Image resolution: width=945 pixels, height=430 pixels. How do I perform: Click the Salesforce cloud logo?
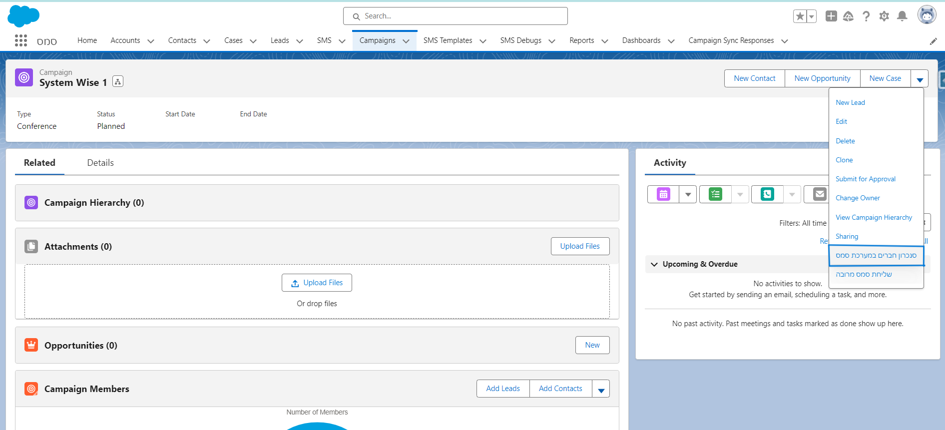(x=23, y=16)
